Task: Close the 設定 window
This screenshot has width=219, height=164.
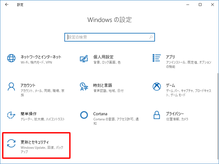Action: pos(212,5)
